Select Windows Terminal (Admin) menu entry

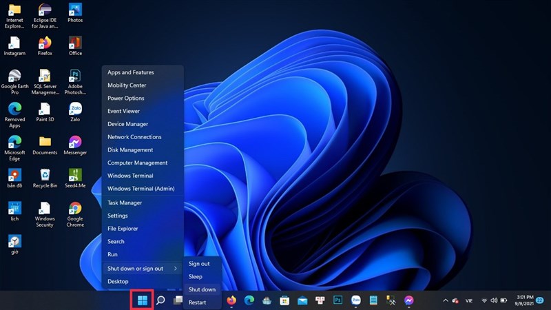click(141, 188)
